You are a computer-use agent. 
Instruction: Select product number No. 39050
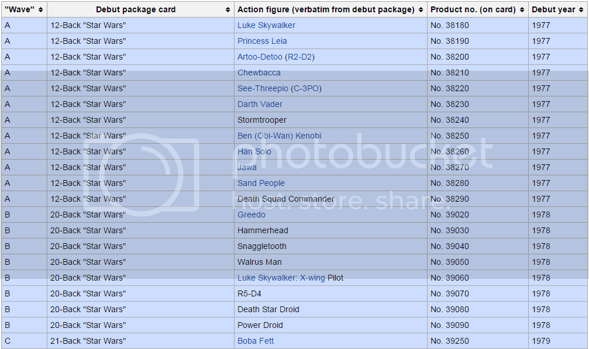[450, 262]
